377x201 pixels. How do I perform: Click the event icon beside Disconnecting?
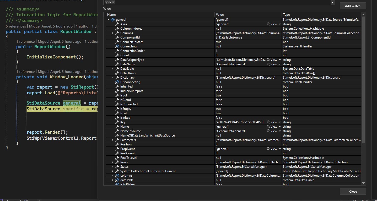[x=117, y=82]
